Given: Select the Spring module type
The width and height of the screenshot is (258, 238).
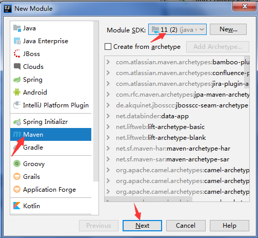Looking at the screenshot, I should (x=51, y=79).
